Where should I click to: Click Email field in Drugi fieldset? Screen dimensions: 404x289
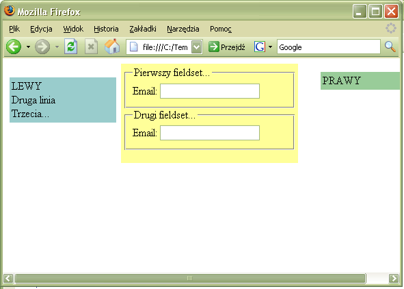[210, 133]
